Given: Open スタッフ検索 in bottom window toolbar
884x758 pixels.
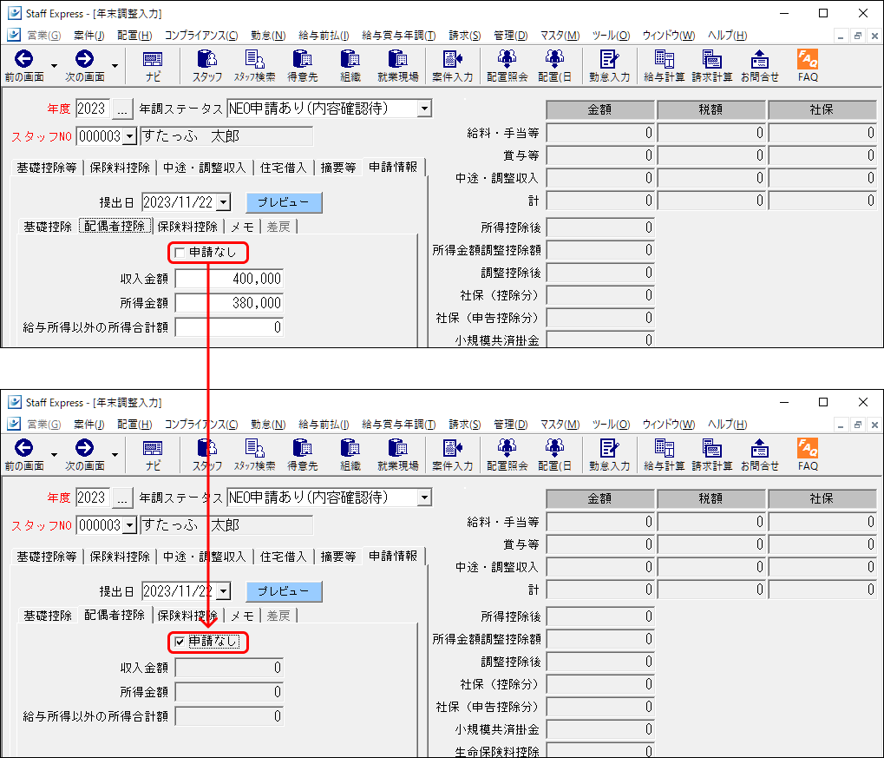Looking at the screenshot, I should point(254,455).
